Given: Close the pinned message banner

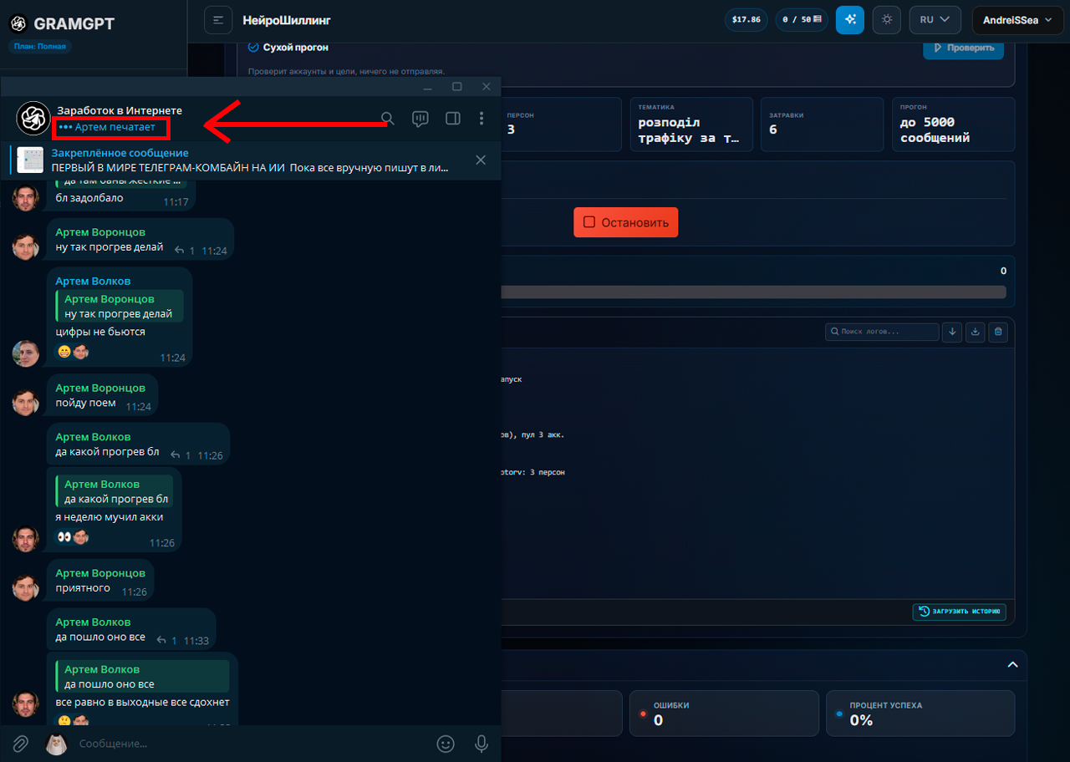Looking at the screenshot, I should click(481, 160).
